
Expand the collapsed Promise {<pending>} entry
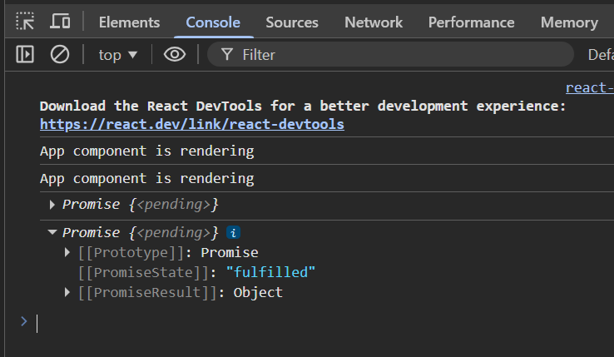coord(52,205)
